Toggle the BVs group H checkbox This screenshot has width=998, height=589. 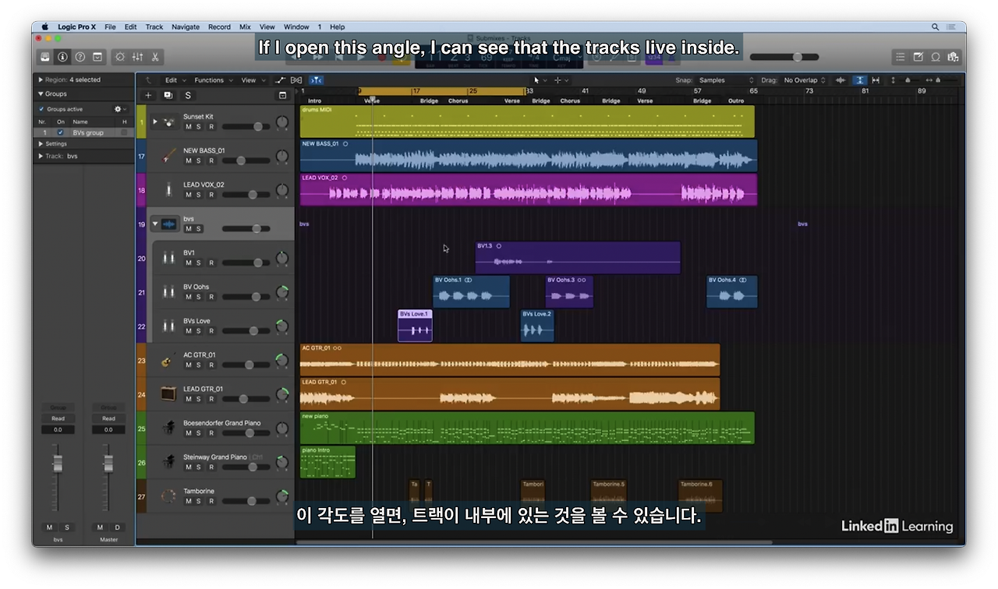pyautogui.click(x=123, y=132)
